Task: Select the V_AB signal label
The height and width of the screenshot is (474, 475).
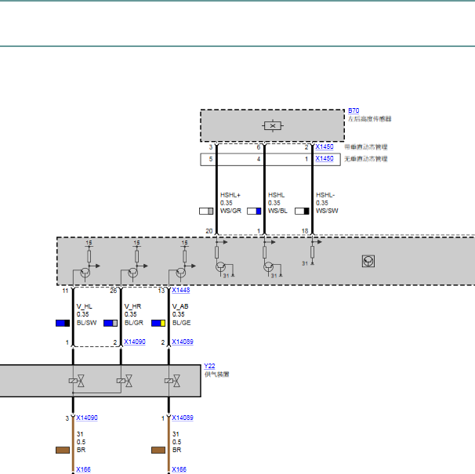Action: [x=180, y=306]
